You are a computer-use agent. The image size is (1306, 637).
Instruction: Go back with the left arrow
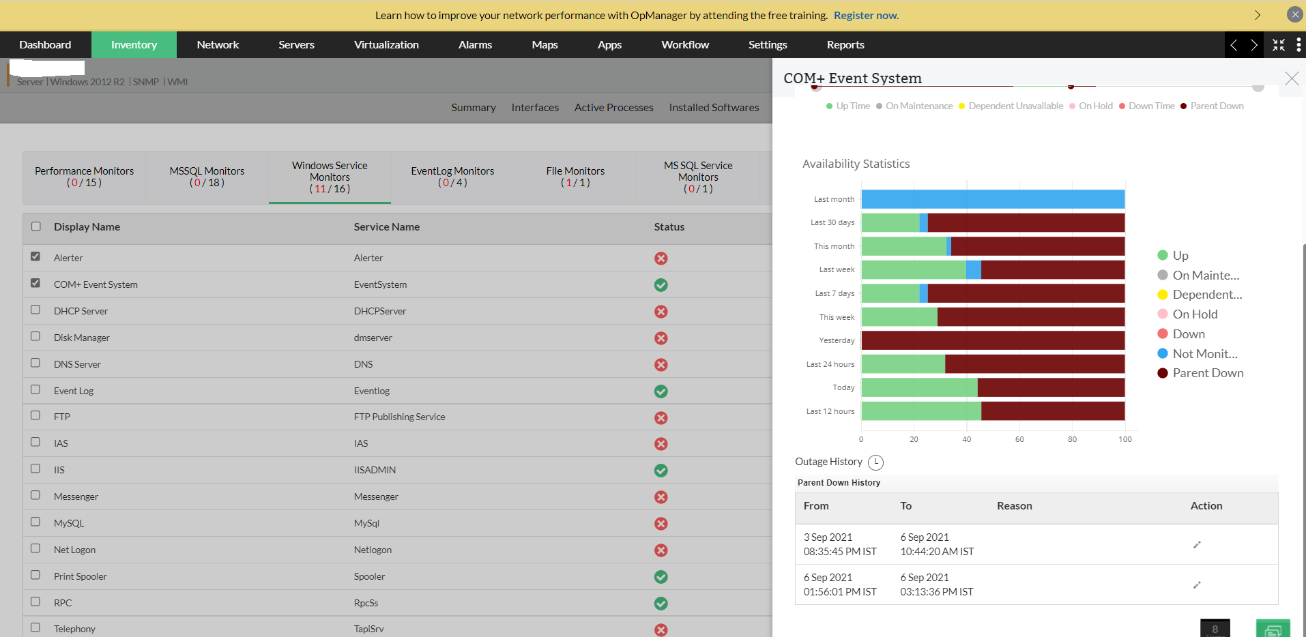[1234, 45]
